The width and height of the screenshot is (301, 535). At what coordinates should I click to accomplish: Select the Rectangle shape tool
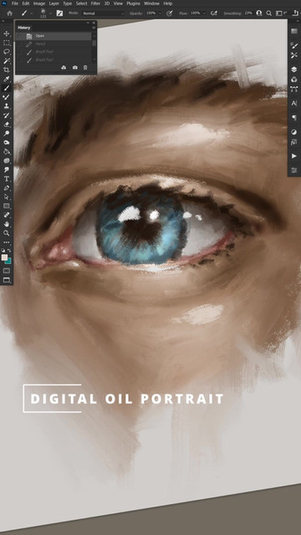[6, 206]
